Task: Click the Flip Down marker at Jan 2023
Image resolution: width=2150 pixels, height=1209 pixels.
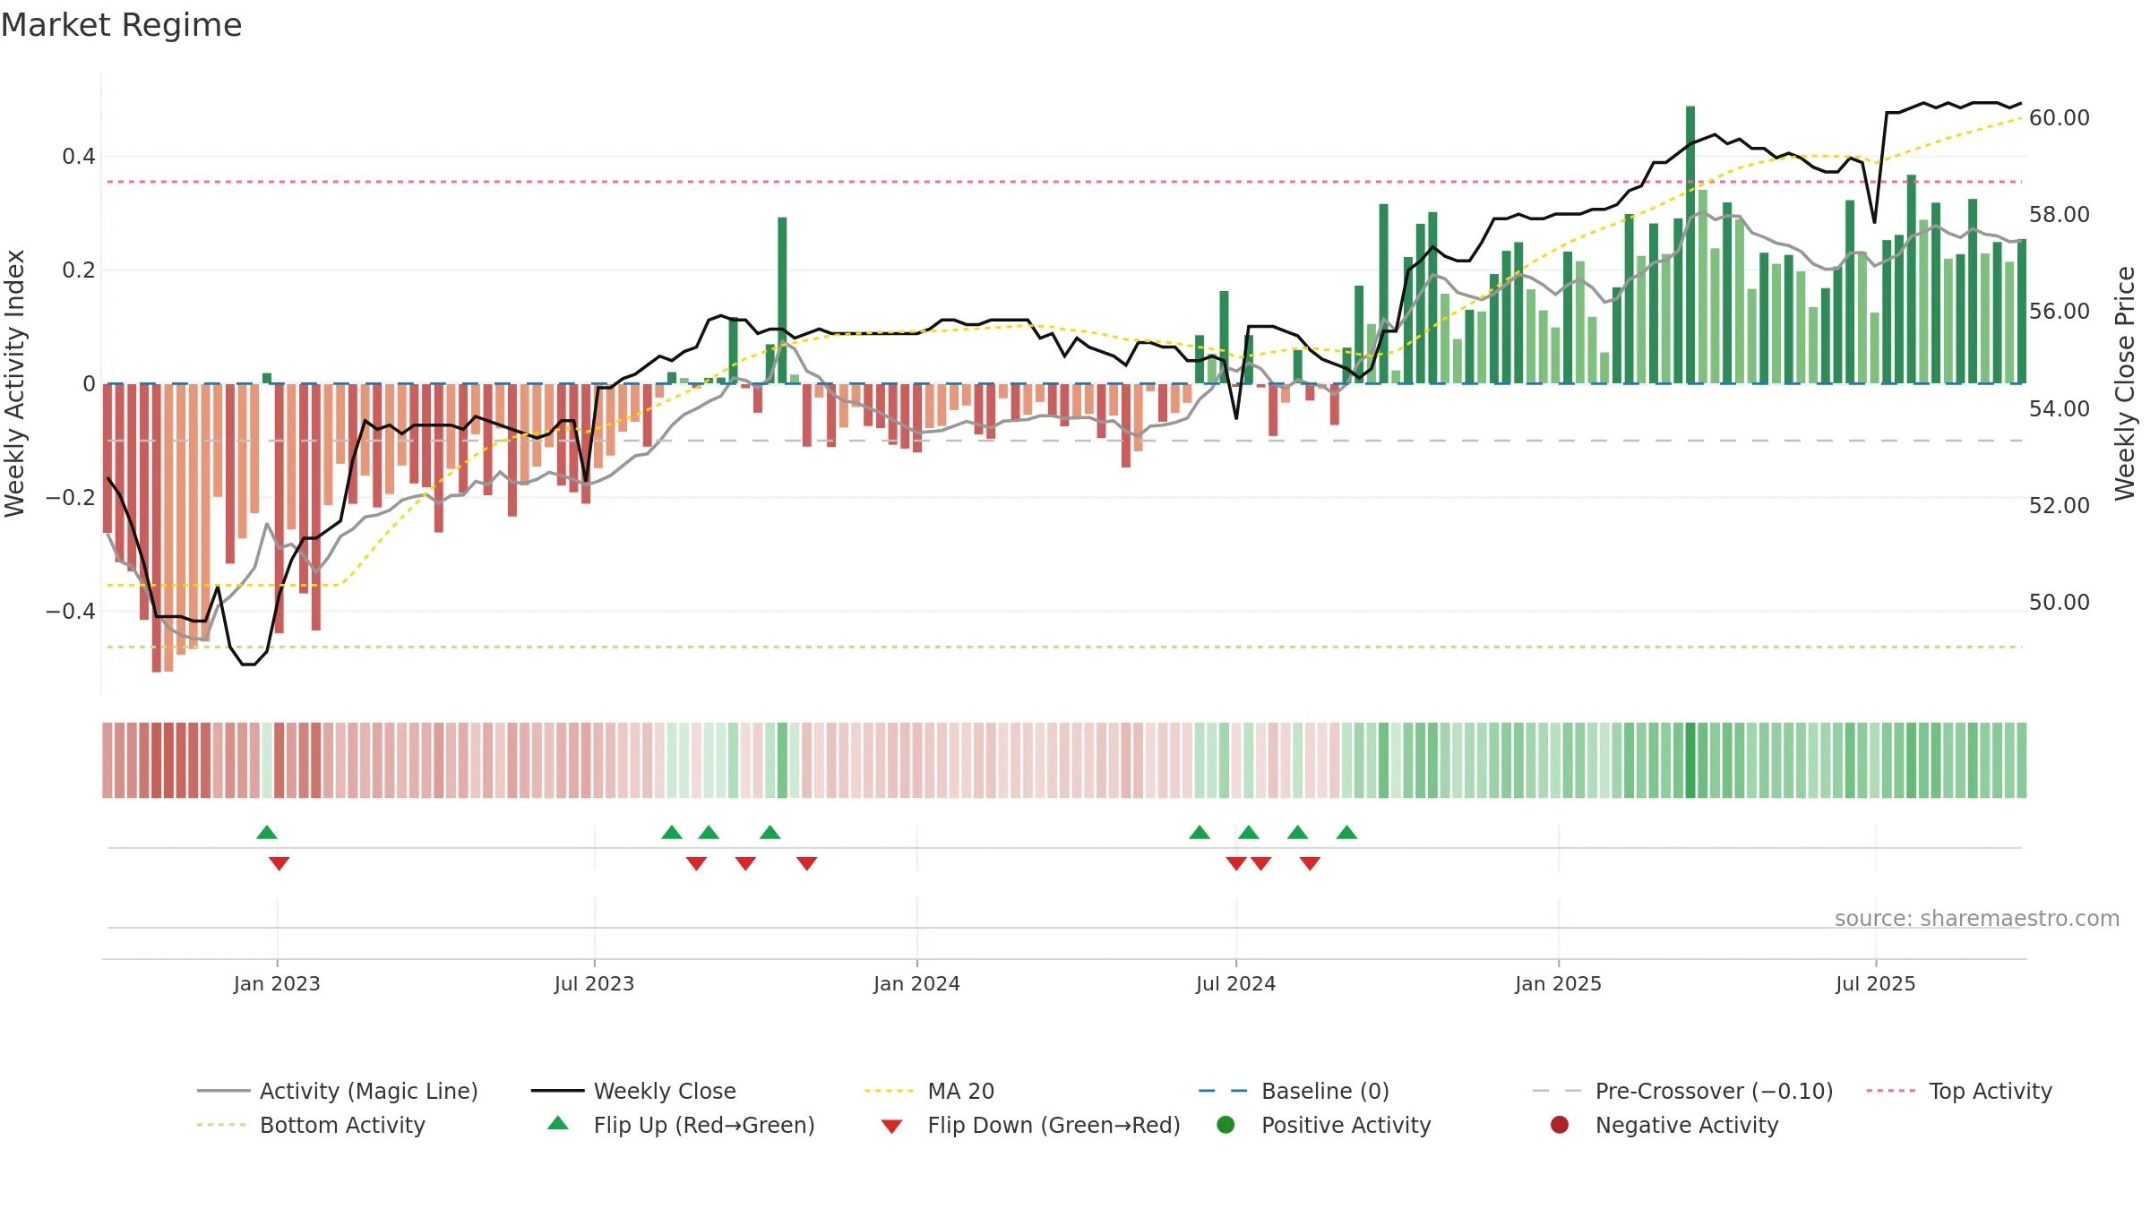Action: (x=279, y=863)
